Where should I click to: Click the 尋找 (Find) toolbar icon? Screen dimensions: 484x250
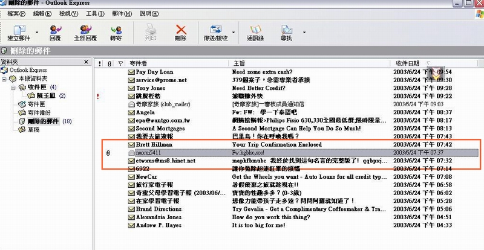[x=286, y=32]
